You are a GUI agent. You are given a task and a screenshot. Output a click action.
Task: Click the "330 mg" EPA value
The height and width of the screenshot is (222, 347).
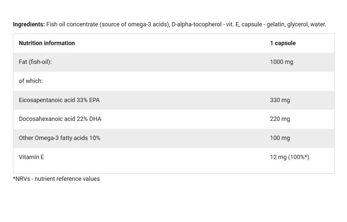pos(280,100)
